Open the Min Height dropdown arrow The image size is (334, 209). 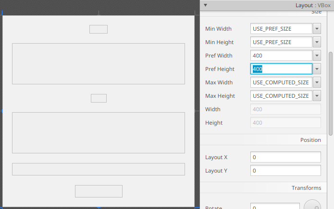click(x=317, y=42)
